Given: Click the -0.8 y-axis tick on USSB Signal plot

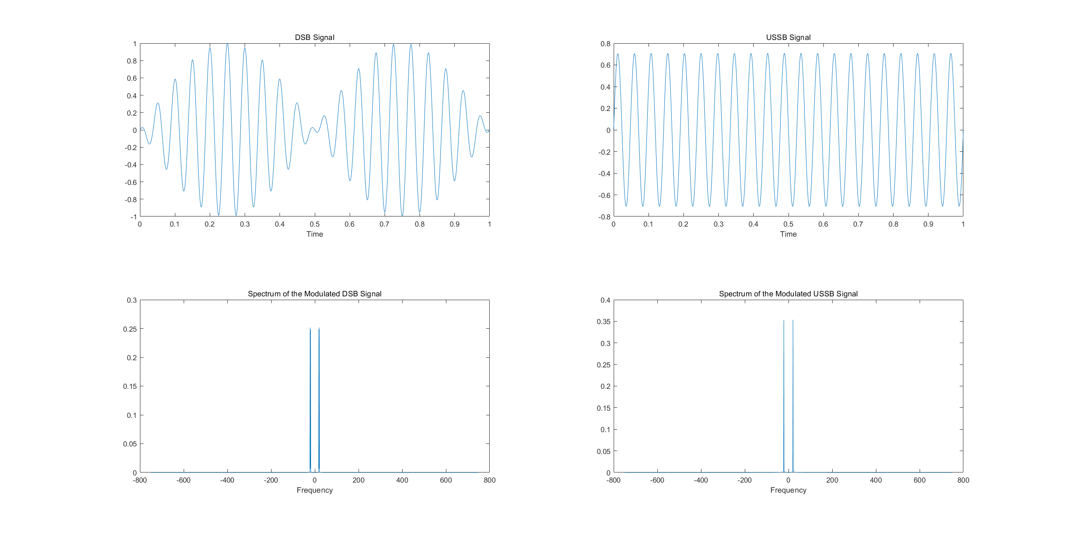Looking at the screenshot, I should 604,217.
